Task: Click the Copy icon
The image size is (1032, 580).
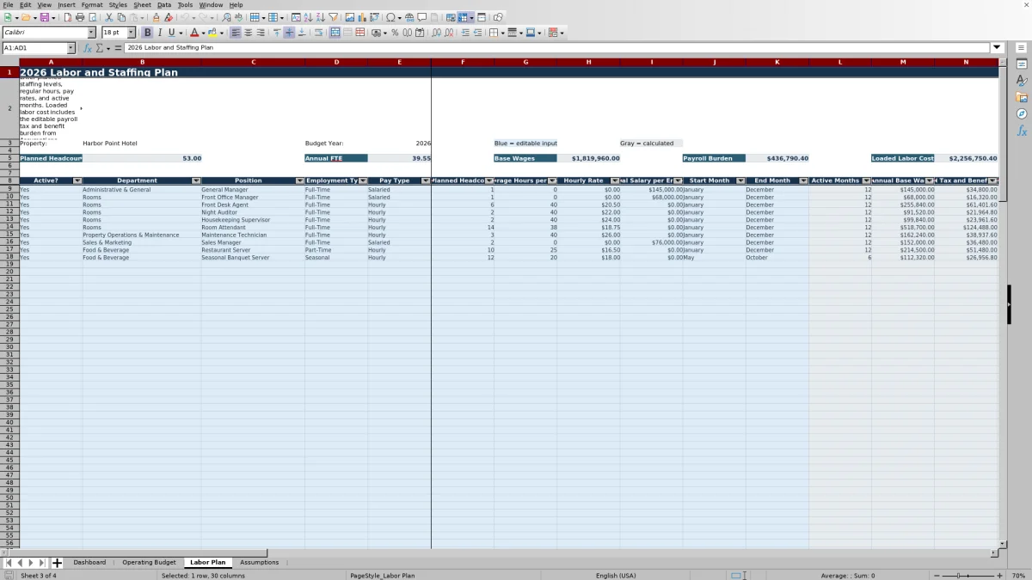Action: tap(121, 17)
